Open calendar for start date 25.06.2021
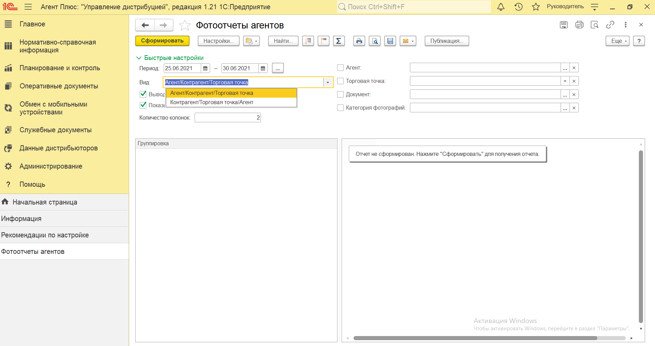Viewport: 655px width, 346px height. pos(205,68)
